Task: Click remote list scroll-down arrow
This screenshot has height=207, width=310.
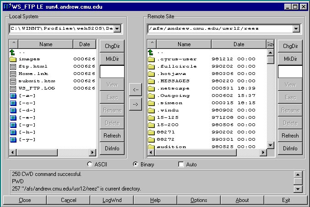Action: pyautogui.click(x=270, y=145)
